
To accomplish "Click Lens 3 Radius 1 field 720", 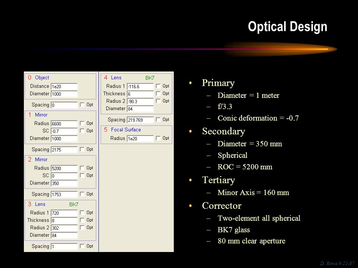I will click(64, 213).
